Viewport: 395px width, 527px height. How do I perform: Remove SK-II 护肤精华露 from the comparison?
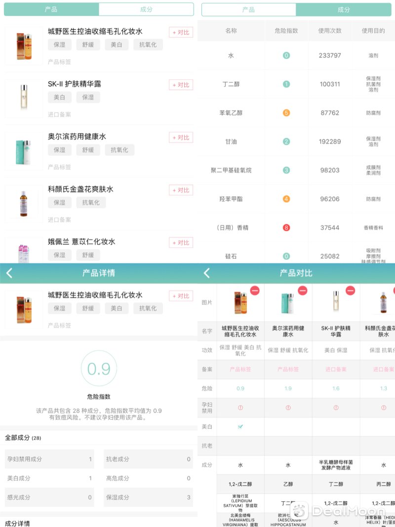(351, 290)
